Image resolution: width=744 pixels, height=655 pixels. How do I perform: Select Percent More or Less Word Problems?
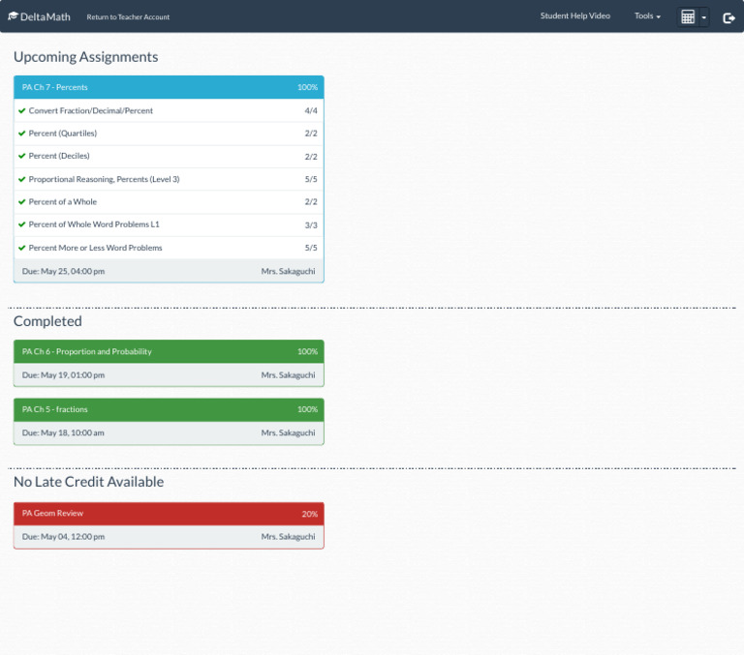tap(95, 248)
